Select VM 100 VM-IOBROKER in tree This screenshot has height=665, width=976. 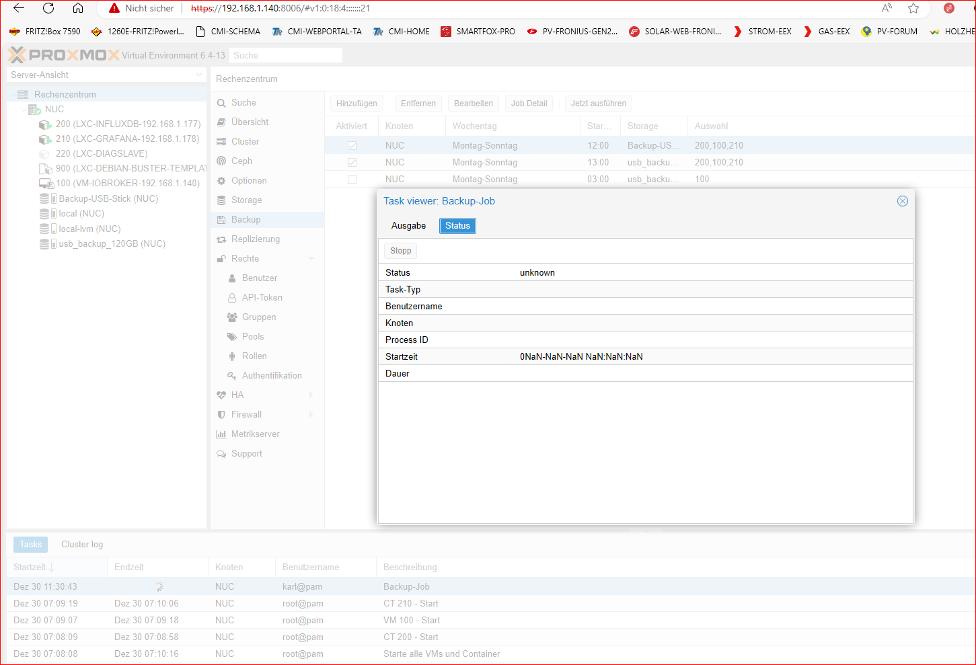[x=119, y=183]
